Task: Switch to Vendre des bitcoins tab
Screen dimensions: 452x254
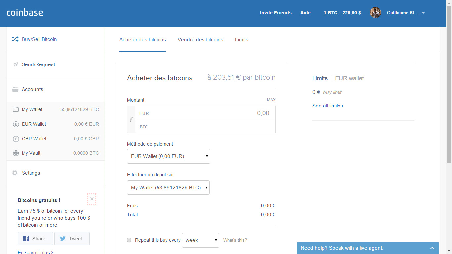Action: click(201, 40)
